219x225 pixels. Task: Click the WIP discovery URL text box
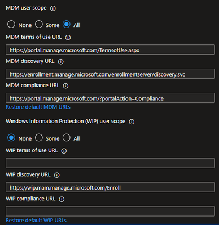tap(110, 187)
